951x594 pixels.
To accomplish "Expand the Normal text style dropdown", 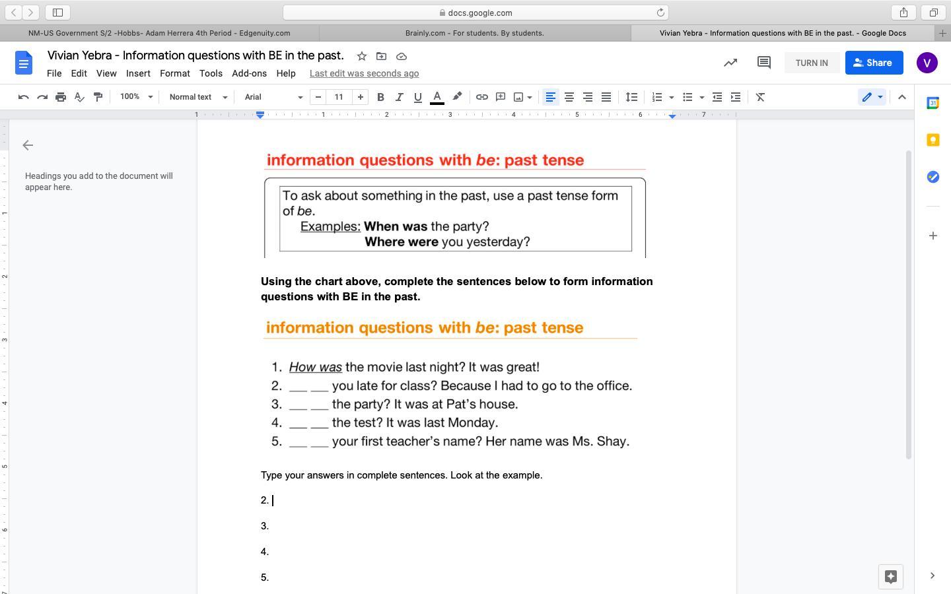I will [x=197, y=97].
